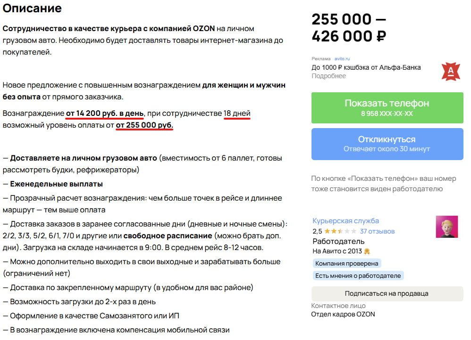Click the Подробнее link in the ad
Viewport: 471px width, 340px height.
(328, 76)
